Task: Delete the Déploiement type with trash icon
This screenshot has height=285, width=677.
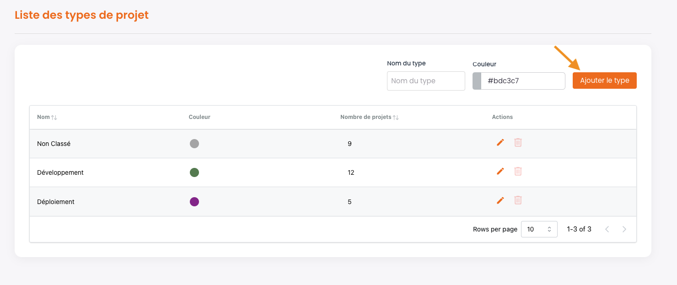Action: coord(518,200)
